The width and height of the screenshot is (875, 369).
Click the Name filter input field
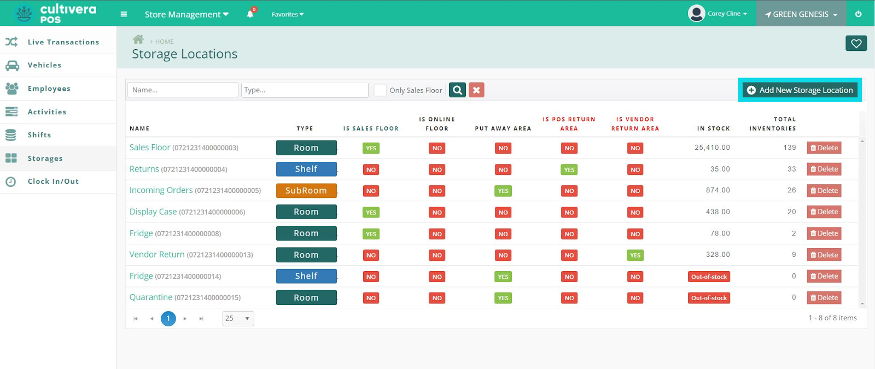[183, 90]
